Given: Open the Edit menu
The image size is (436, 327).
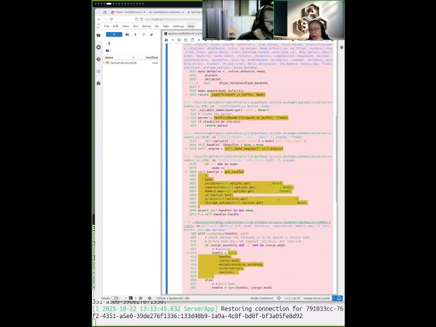Looking at the screenshot, I should click(x=116, y=26).
